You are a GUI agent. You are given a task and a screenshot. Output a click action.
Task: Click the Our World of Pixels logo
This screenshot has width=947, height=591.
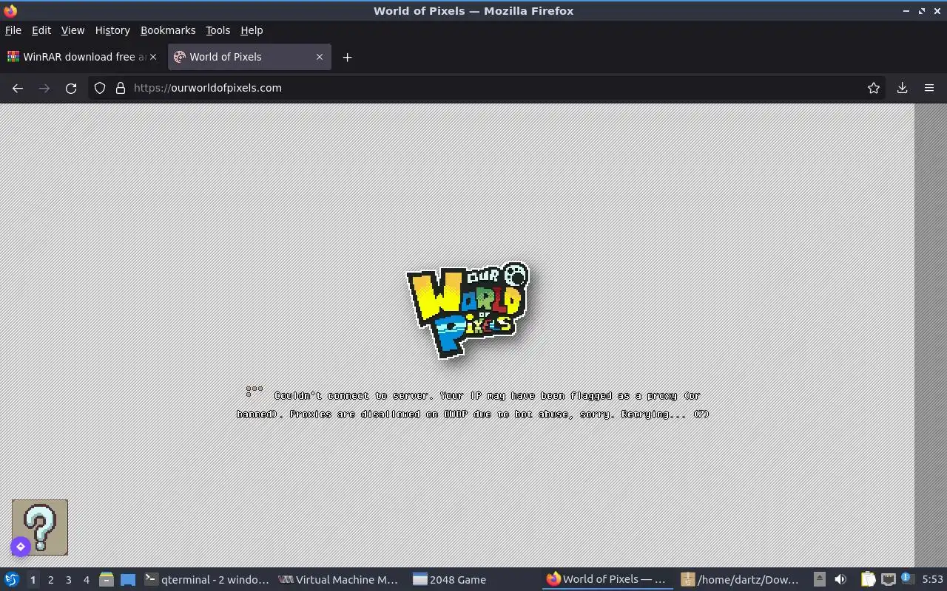coord(468,310)
